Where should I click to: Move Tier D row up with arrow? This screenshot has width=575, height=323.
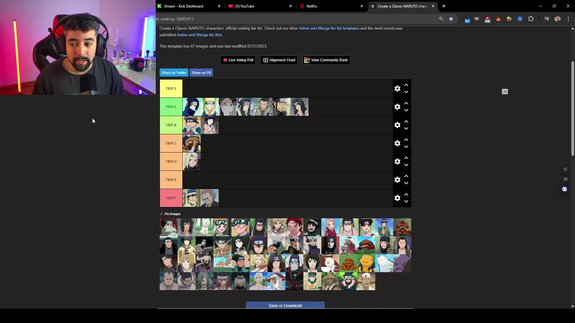click(406, 158)
